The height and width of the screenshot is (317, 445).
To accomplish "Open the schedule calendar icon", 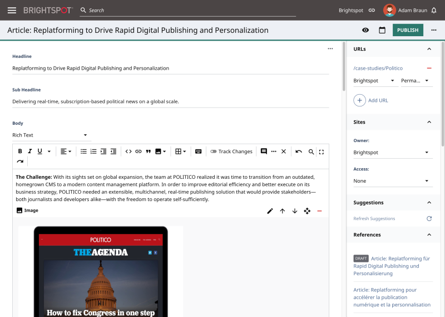I will coord(382,30).
